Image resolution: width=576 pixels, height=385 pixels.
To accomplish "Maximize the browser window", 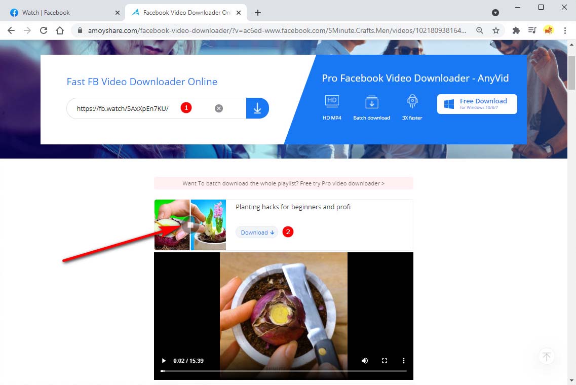I will (541, 7).
